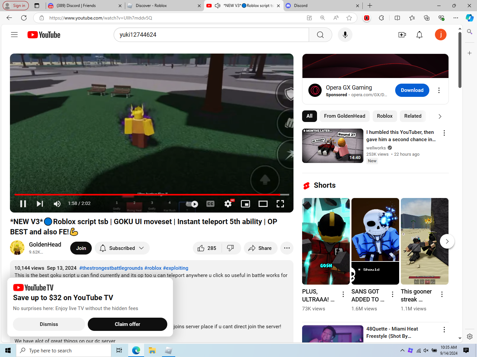This screenshot has width=477, height=357.
Task: Open the YouTube hamburger guide menu
Action: click(x=14, y=35)
